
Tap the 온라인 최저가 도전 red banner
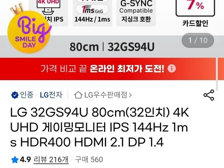(109, 69)
